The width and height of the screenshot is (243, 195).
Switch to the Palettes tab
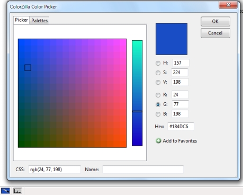click(x=40, y=21)
